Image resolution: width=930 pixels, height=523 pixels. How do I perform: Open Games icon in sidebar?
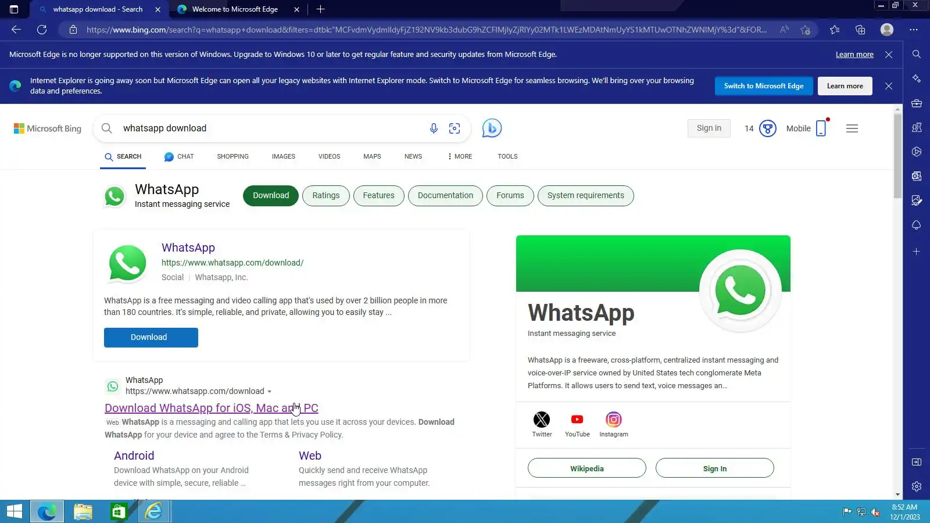[917, 127]
